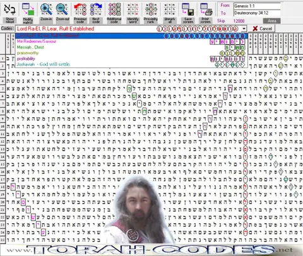The width and height of the screenshot is (303, 256).
Task: Expand the Codes combo box arrow
Action: (244, 28)
